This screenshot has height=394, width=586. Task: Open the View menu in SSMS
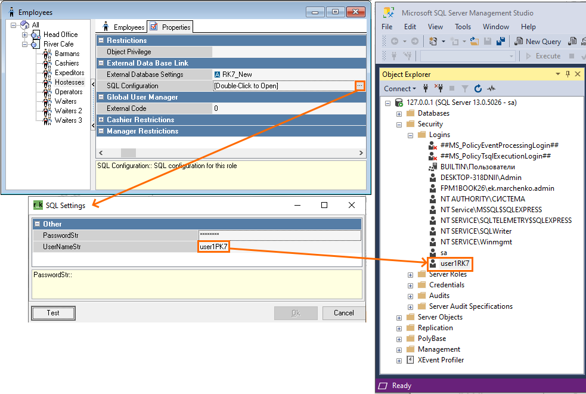pyautogui.click(x=435, y=27)
